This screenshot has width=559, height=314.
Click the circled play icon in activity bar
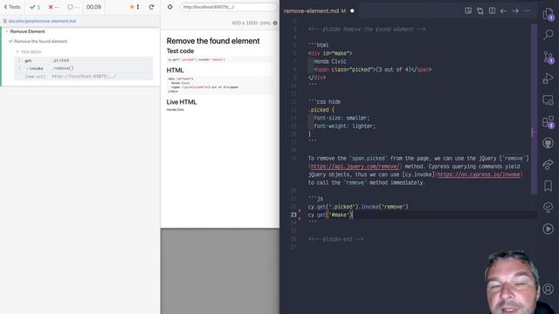pos(549,229)
